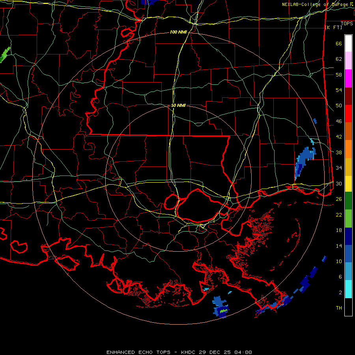Select the gold legend color block
Viewport: 355px width, 355px height.
pos(348,167)
